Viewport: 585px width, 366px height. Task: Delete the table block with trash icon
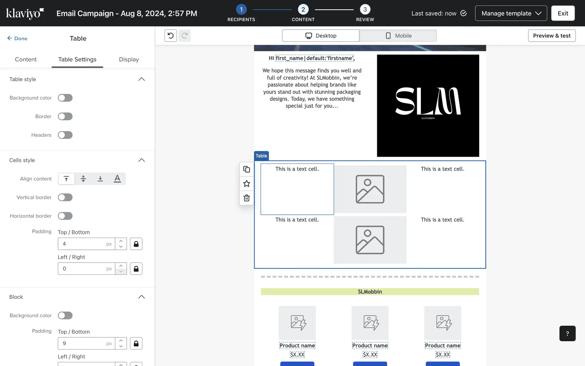(246, 198)
